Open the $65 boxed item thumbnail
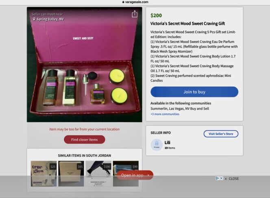 (x=71, y=174)
